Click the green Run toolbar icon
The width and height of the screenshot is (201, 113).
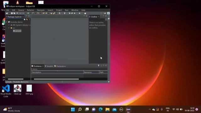28,13
